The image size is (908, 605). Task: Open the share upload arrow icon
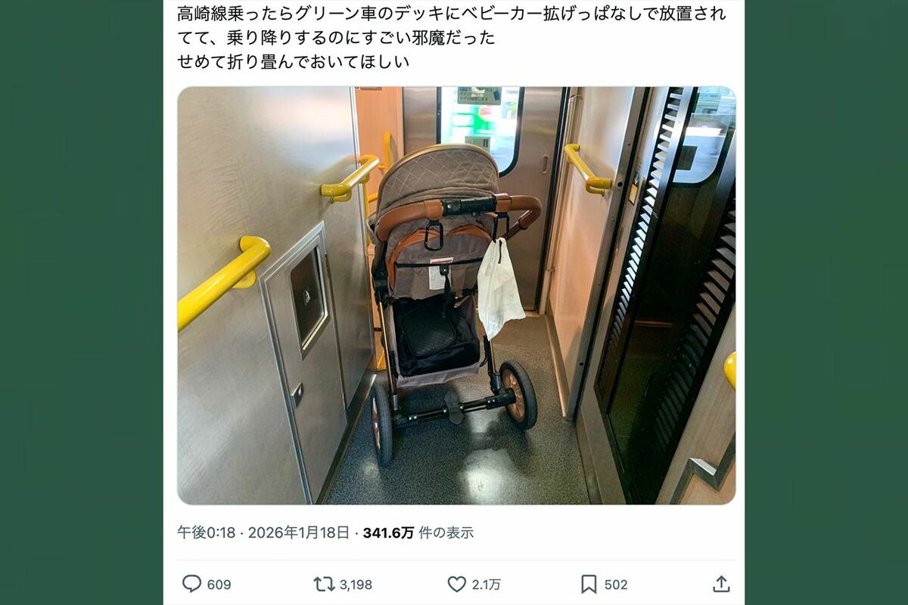pyautogui.click(x=721, y=584)
